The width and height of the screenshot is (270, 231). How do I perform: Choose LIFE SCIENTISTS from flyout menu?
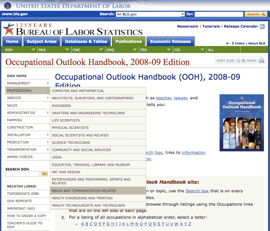(98, 120)
